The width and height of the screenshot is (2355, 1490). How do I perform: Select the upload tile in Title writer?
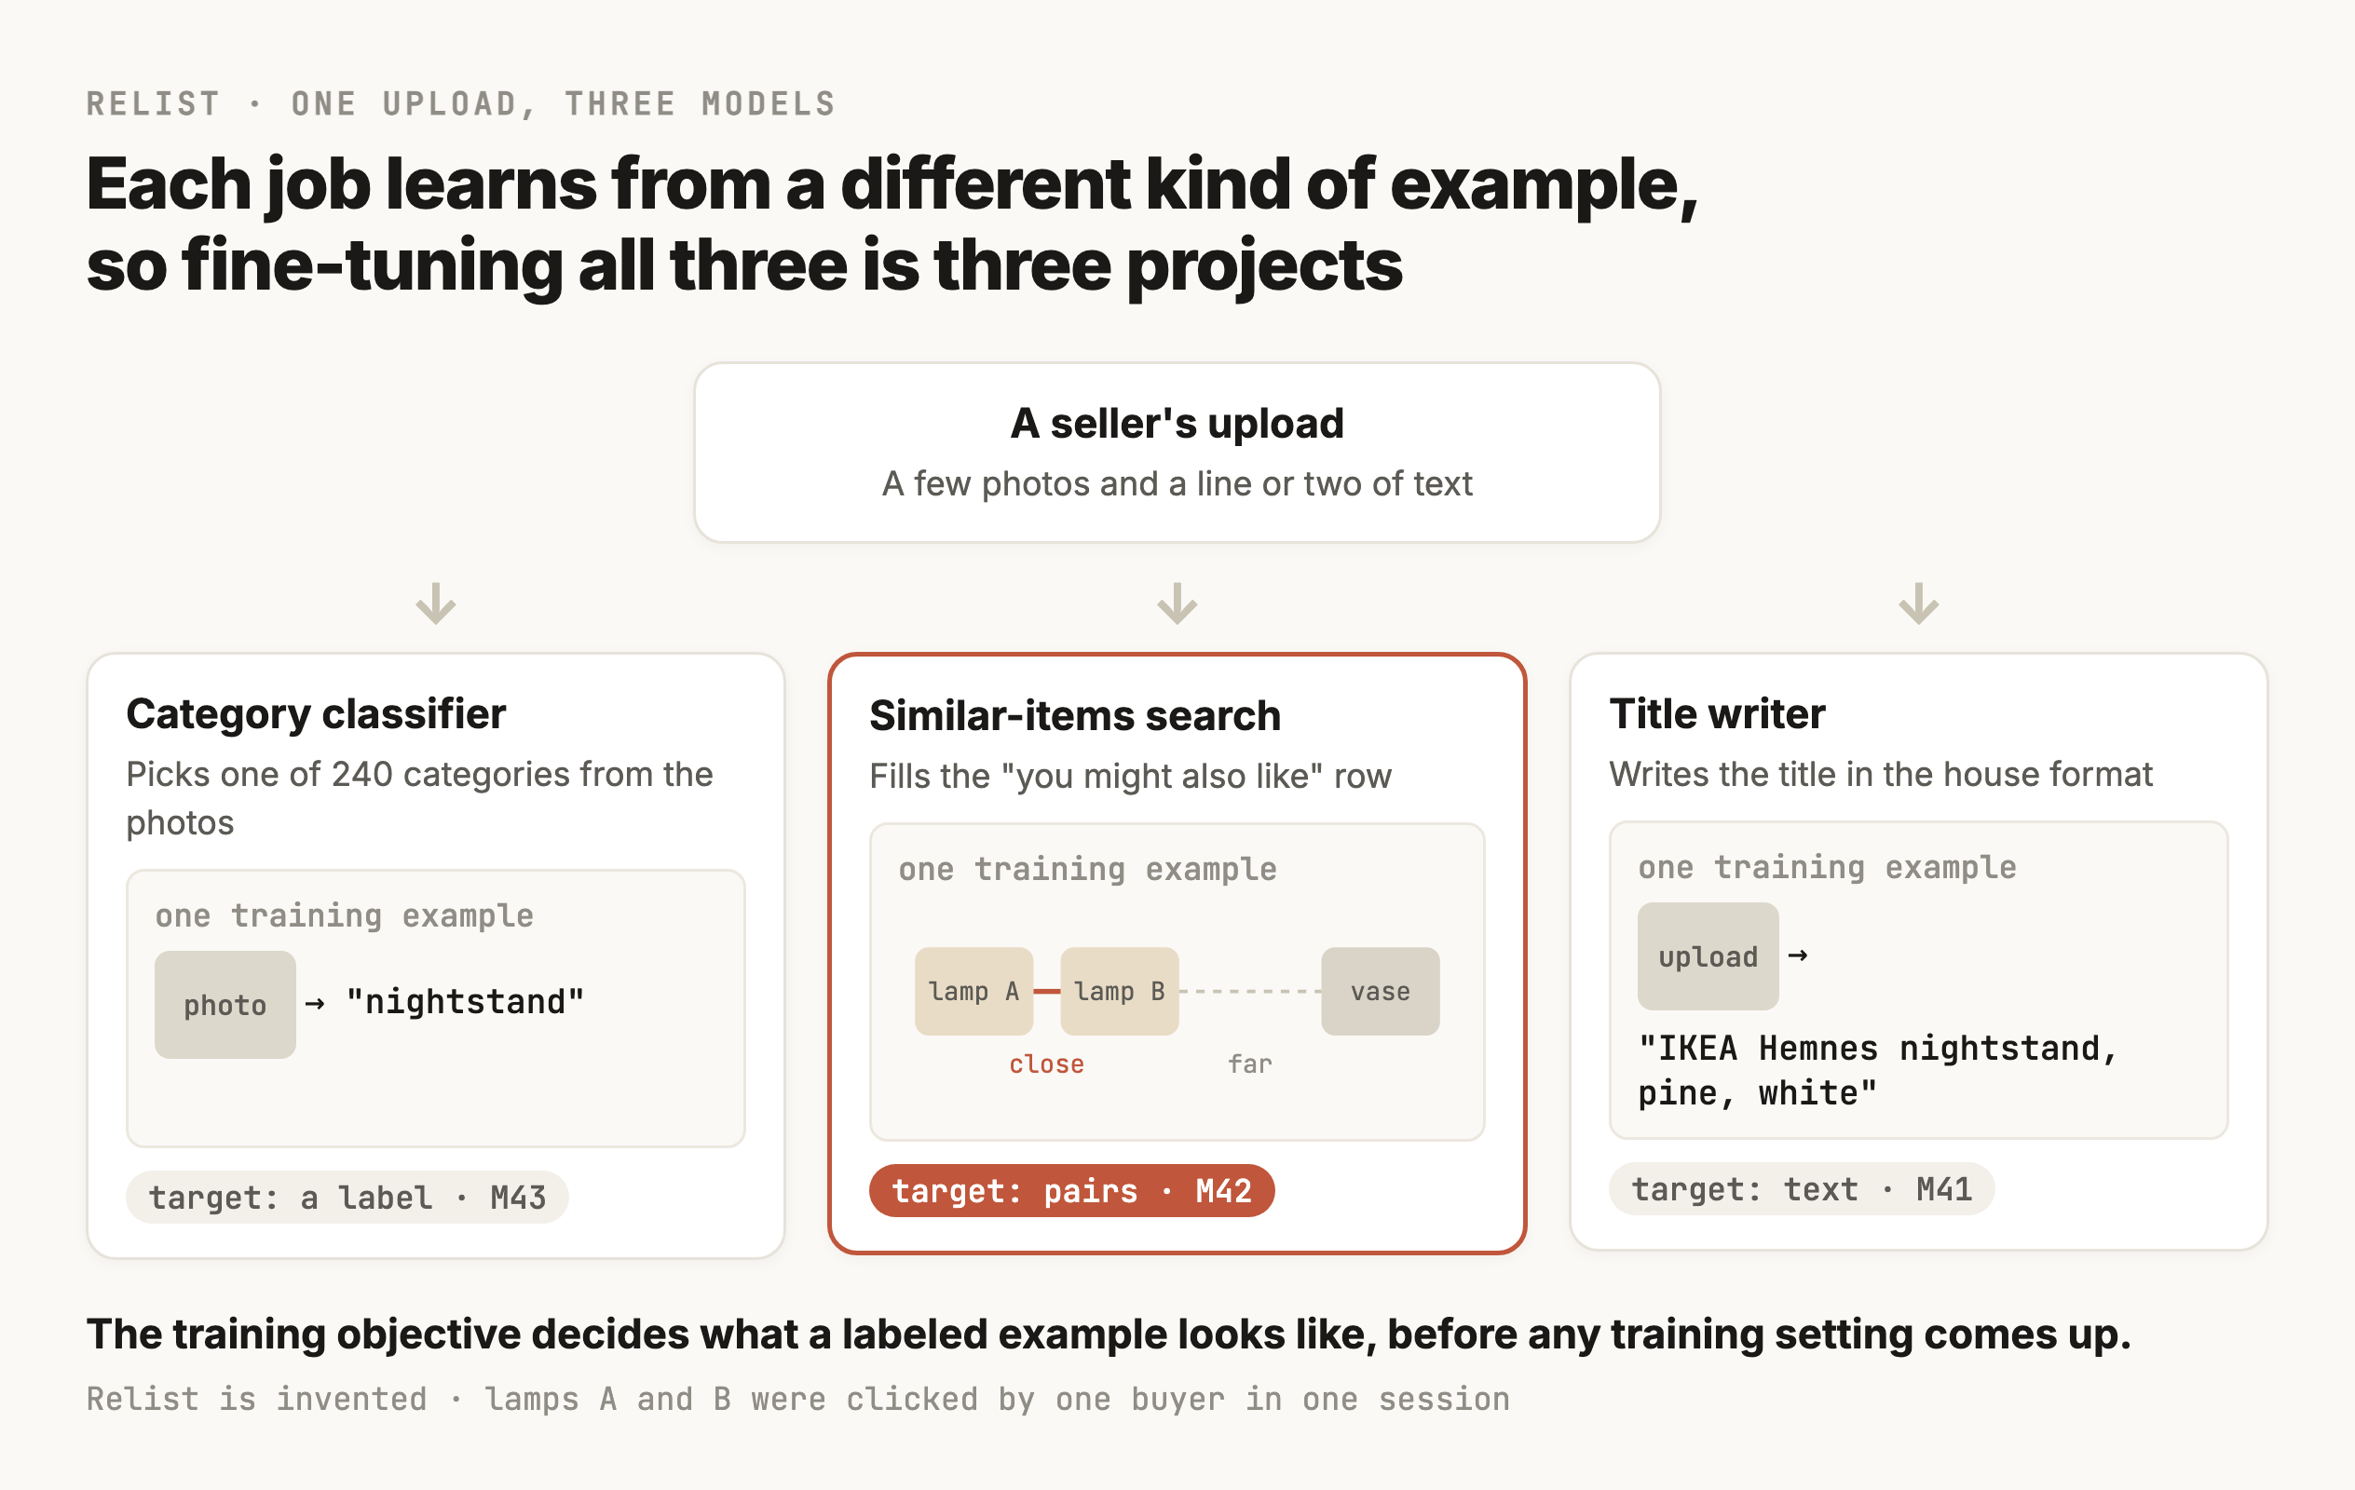tap(1708, 955)
